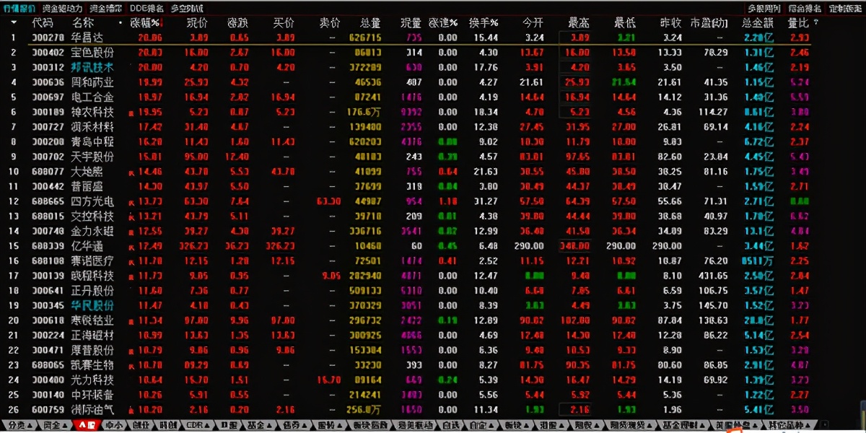Click the 定制版面 button
The image size is (866, 433).
point(845,9)
